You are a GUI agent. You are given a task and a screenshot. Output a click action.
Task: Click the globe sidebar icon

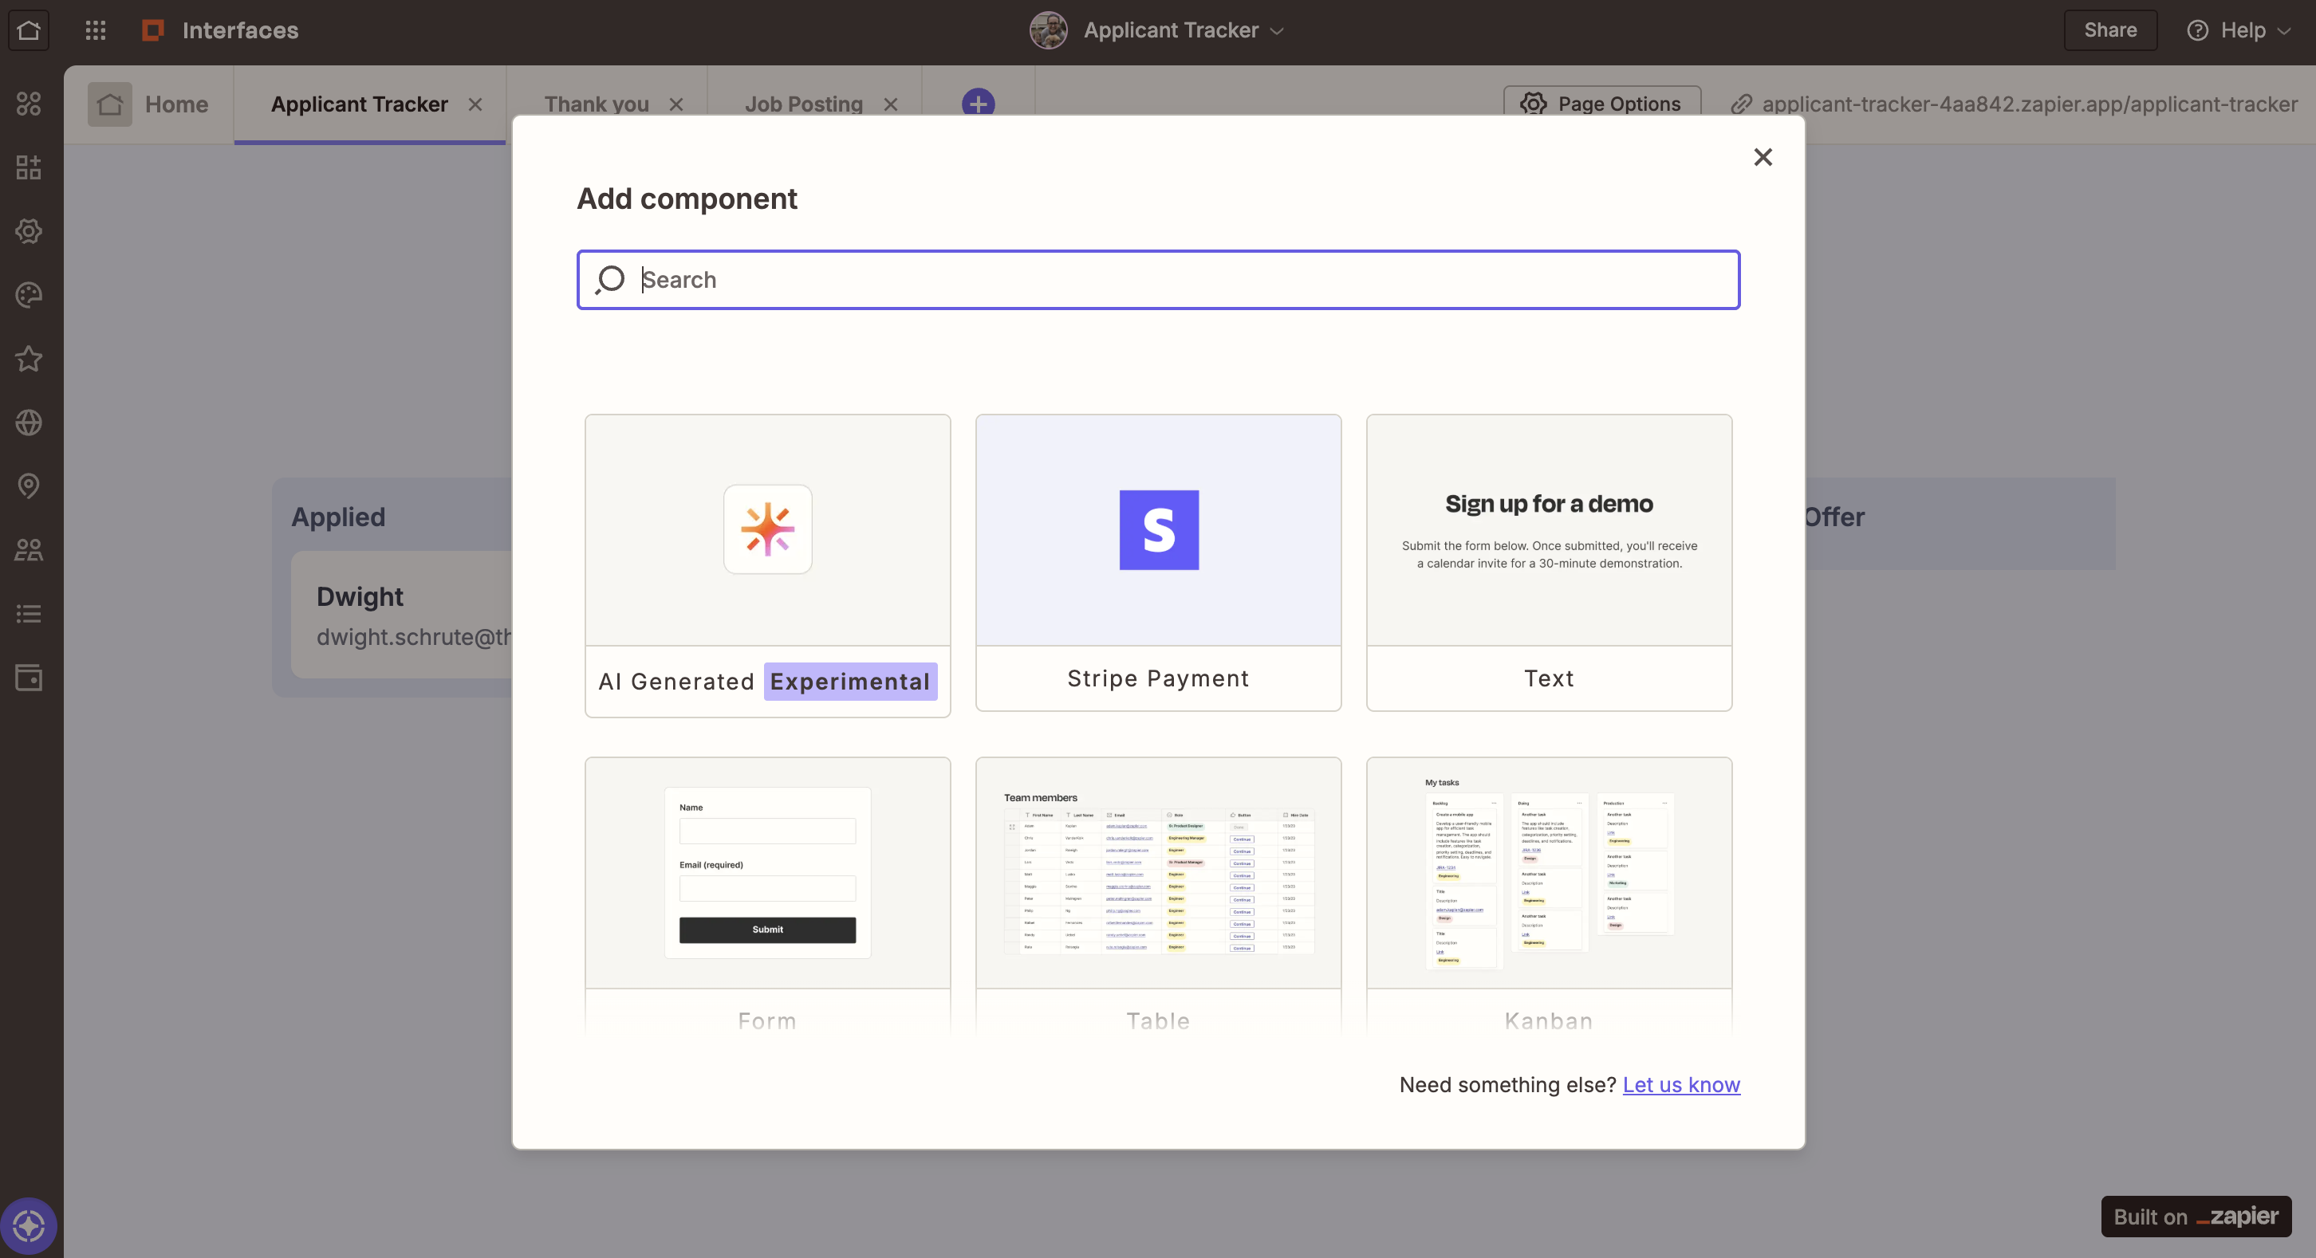29,423
